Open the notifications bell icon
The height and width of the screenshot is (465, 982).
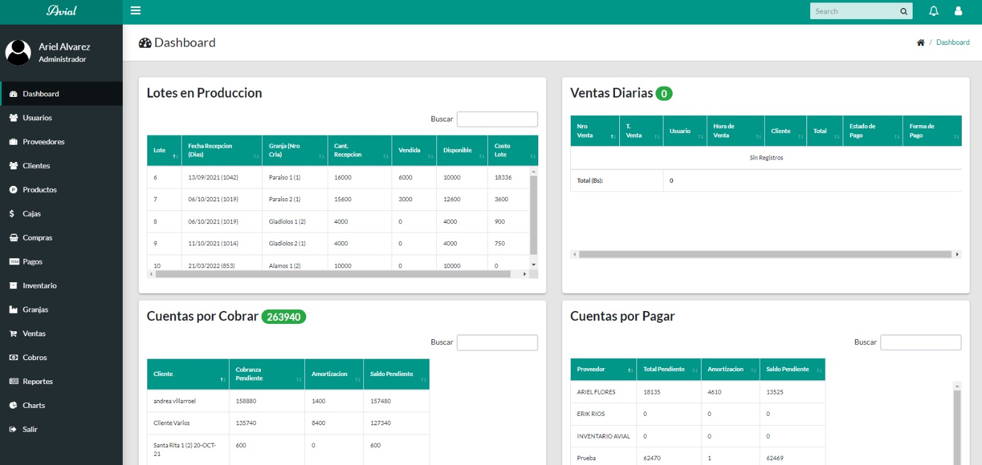click(934, 11)
